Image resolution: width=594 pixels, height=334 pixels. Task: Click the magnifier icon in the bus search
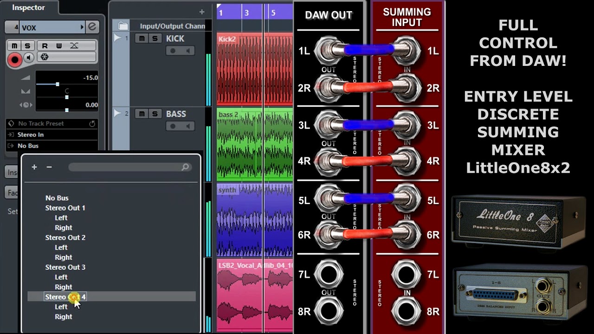[186, 167]
